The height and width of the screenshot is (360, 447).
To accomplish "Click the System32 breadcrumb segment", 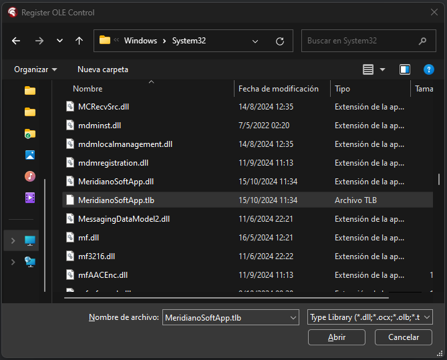I will tap(188, 41).
